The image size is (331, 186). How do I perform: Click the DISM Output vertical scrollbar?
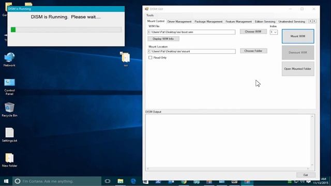point(312,141)
